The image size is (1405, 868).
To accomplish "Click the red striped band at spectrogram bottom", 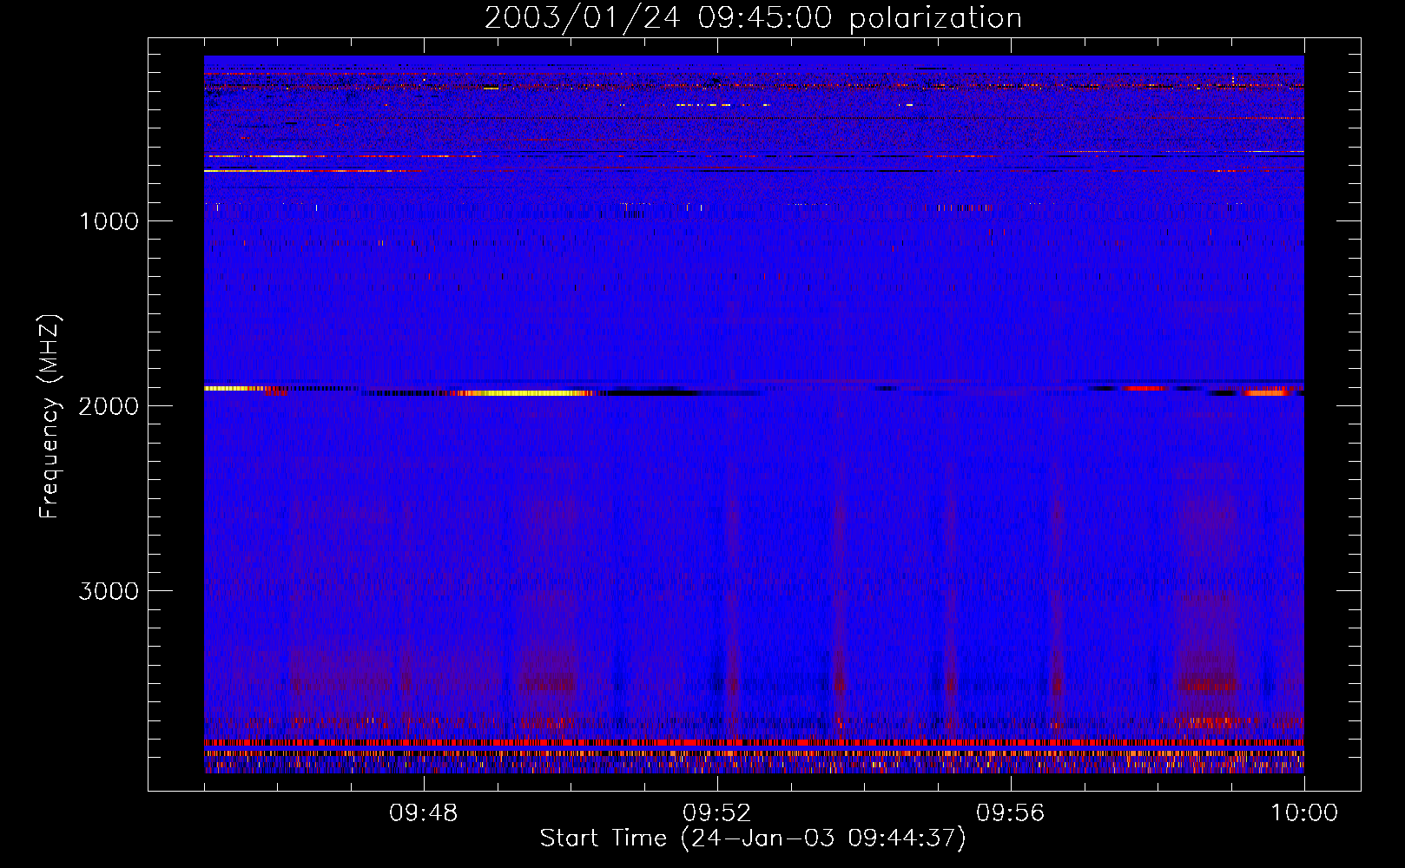I will point(754,743).
